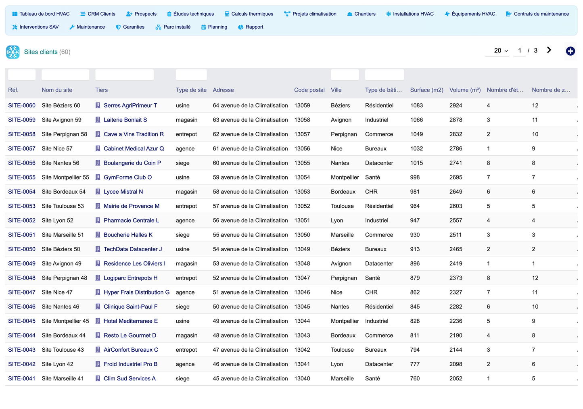Open Études techniques menu
The image size is (583, 409).
tap(190, 14)
